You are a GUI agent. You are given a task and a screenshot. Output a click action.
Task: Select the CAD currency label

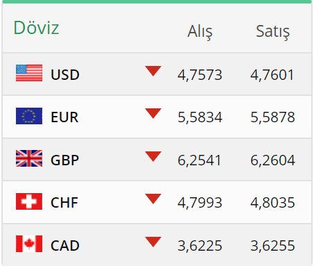[x=65, y=245]
